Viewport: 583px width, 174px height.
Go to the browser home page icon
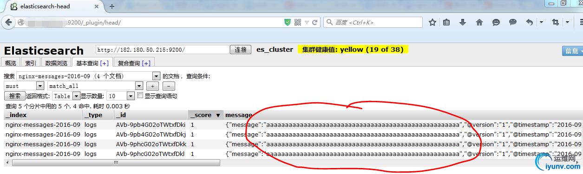pos(479,22)
